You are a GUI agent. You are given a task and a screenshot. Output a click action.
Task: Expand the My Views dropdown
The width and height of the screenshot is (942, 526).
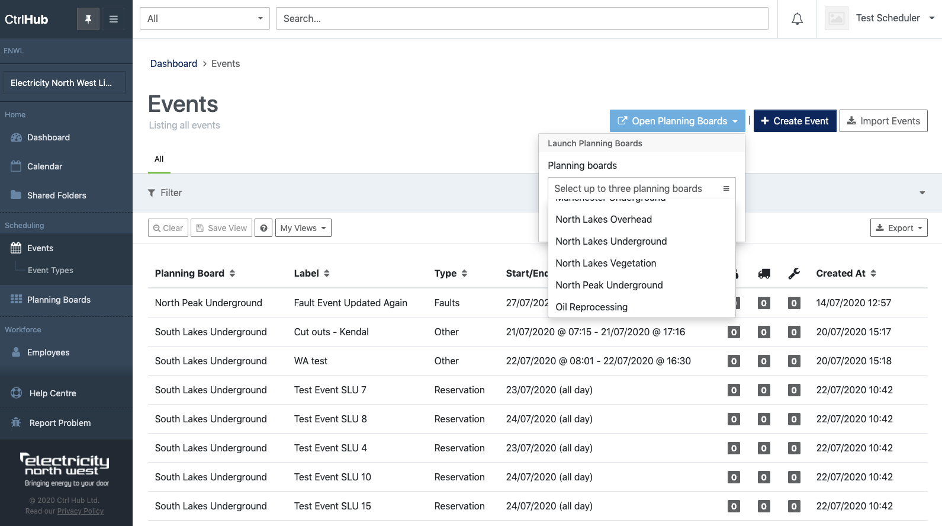click(303, 228)
